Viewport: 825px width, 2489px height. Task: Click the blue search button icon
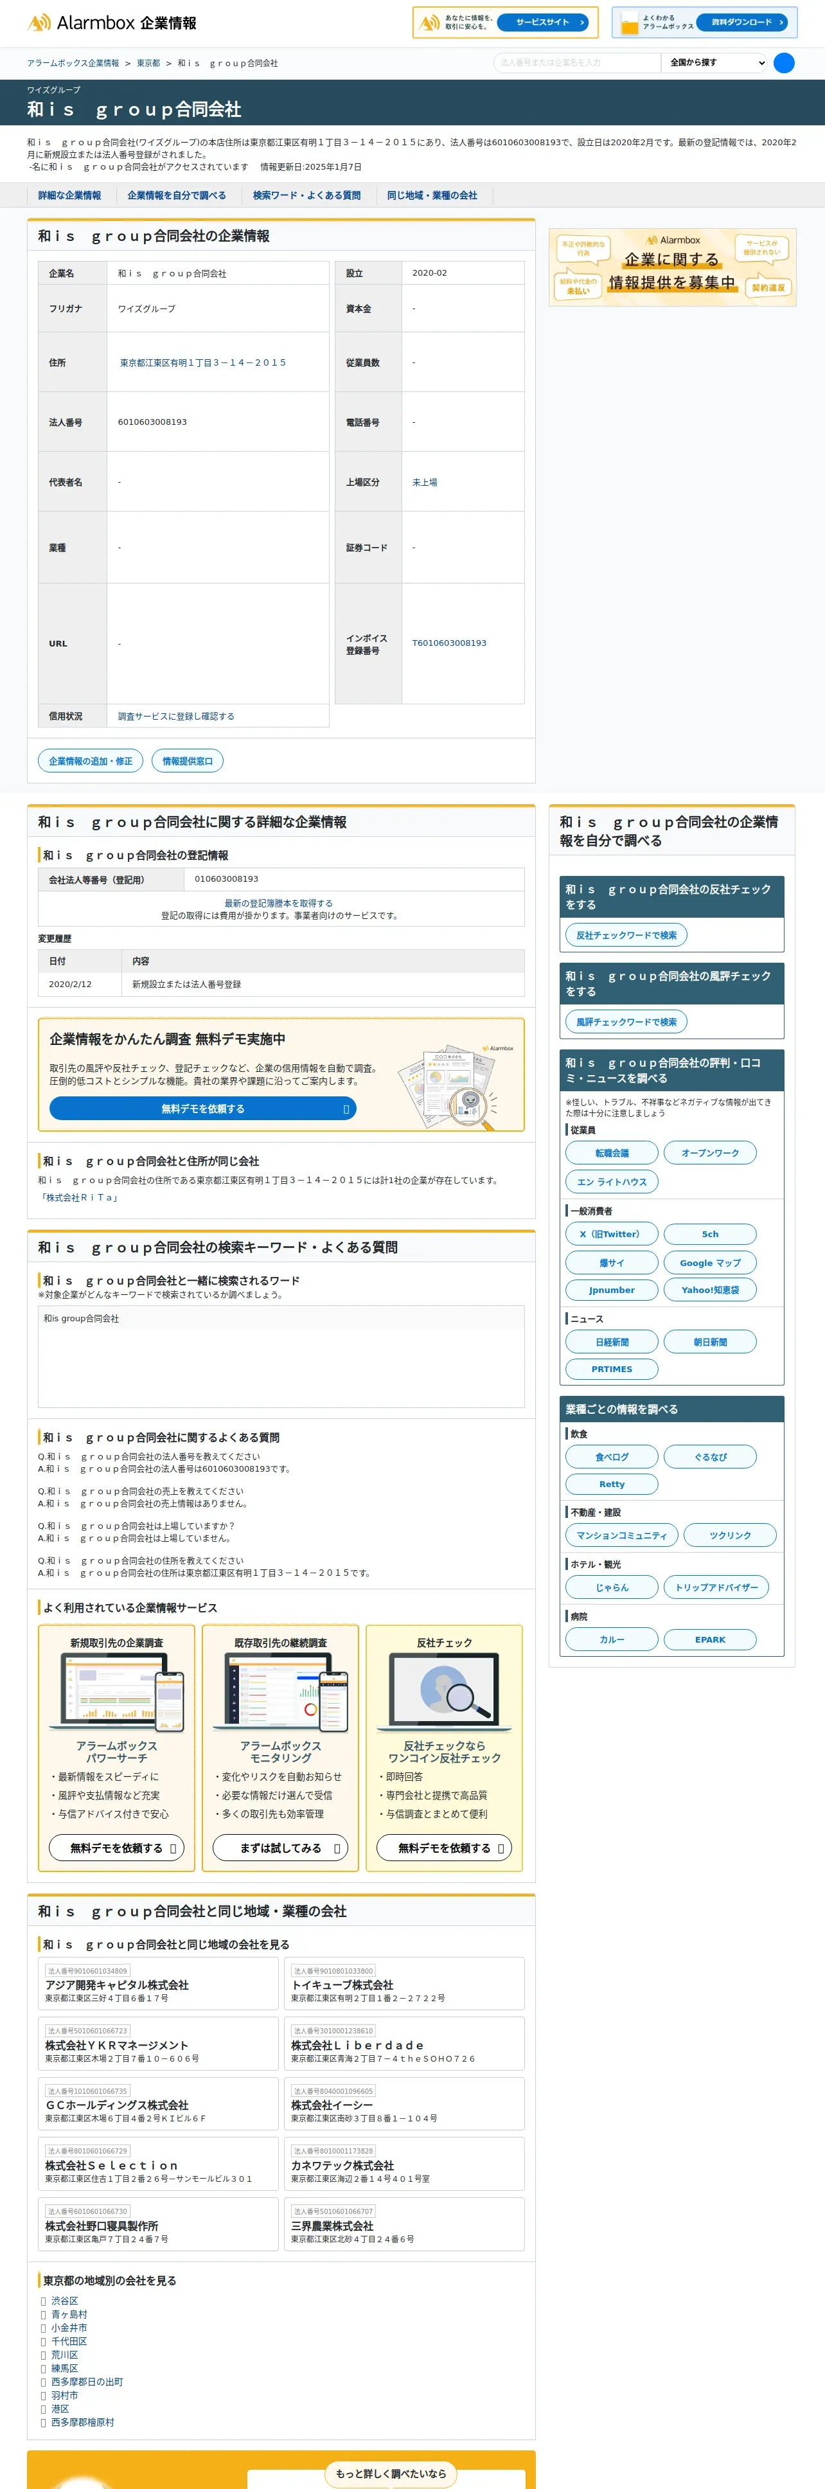click(x=785, y=63)
